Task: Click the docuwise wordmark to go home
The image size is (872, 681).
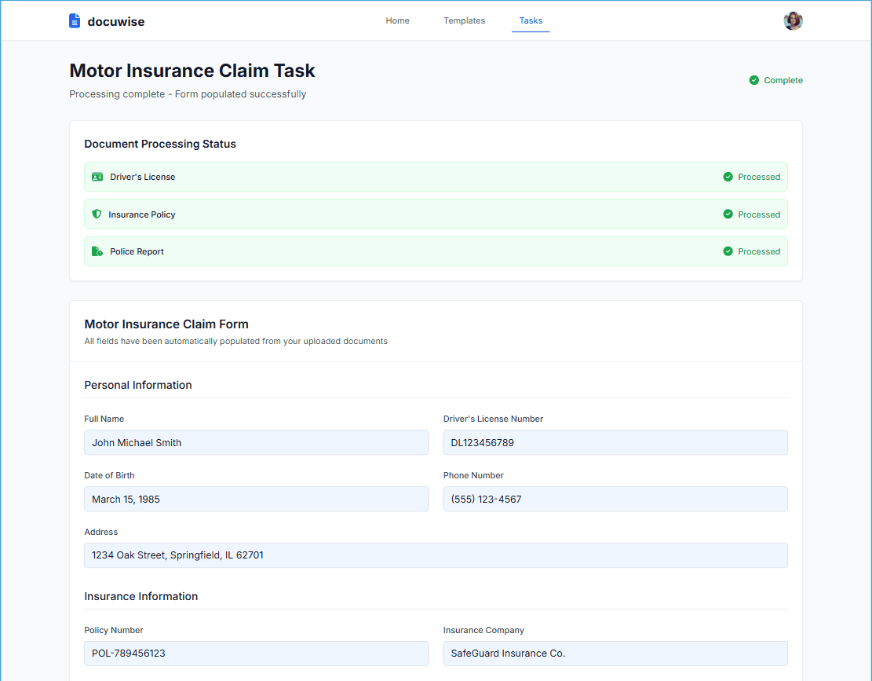Action: coord(116,21)
